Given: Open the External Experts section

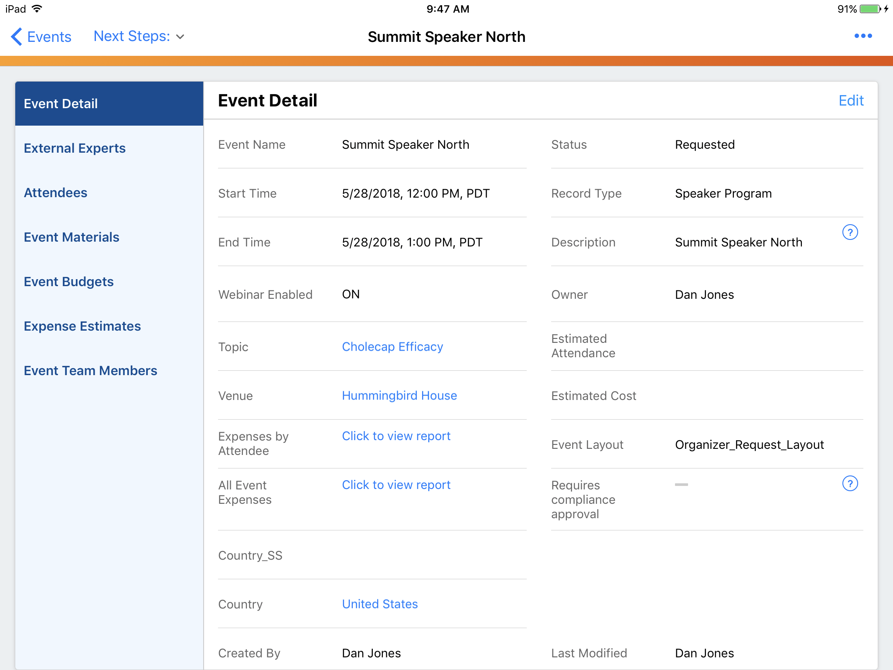Looking at the screenshot, I should click(x=75, y=148).
